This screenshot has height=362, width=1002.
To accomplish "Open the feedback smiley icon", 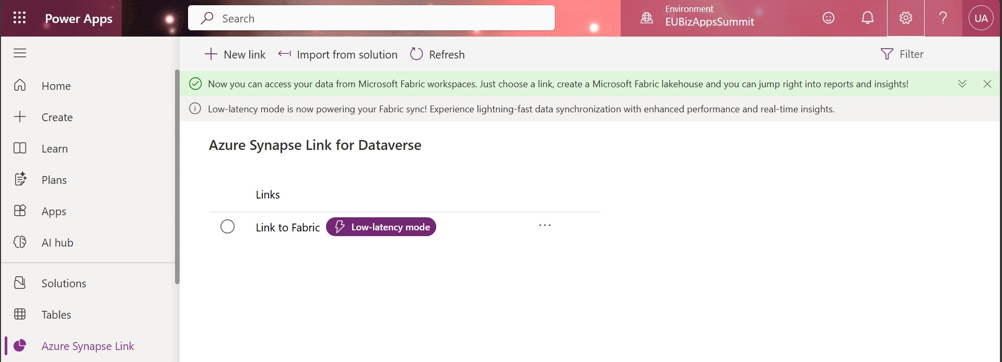I will coord(829,18).
